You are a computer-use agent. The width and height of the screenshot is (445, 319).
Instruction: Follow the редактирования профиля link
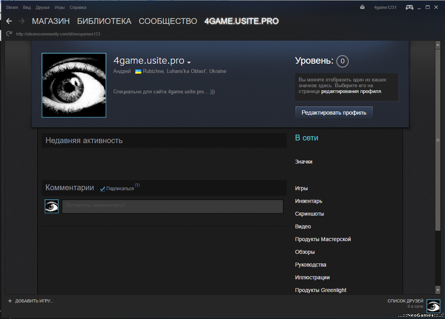351,91
